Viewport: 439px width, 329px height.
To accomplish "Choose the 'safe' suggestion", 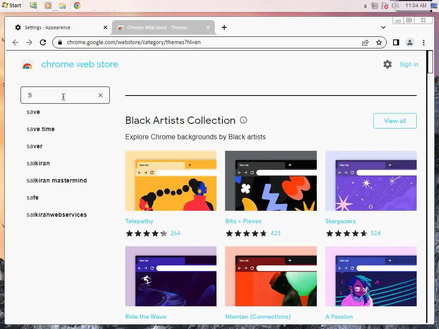I will point(33,197).
